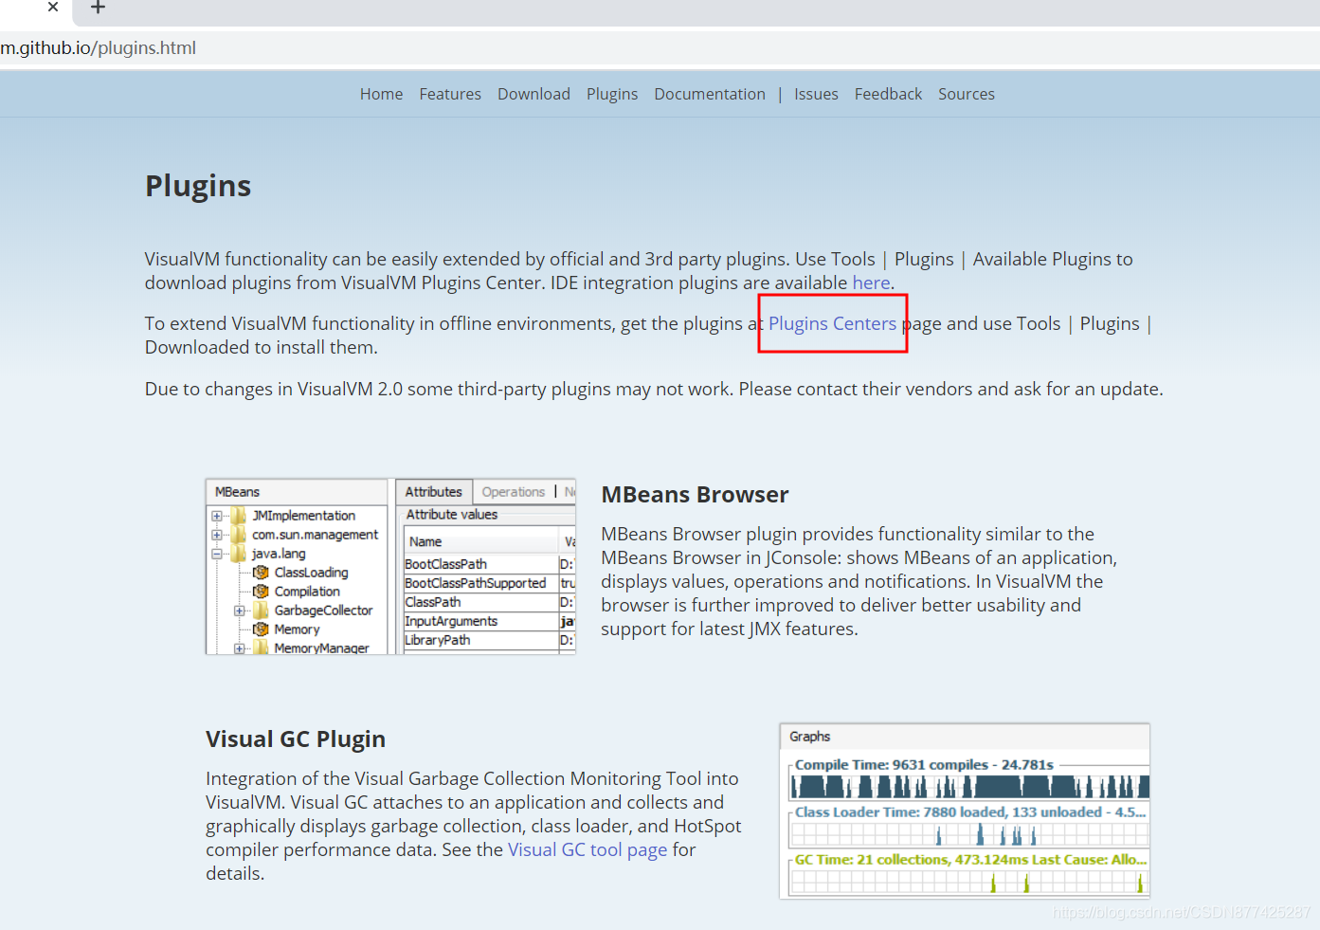Go to the Home page

coord(381,94)
